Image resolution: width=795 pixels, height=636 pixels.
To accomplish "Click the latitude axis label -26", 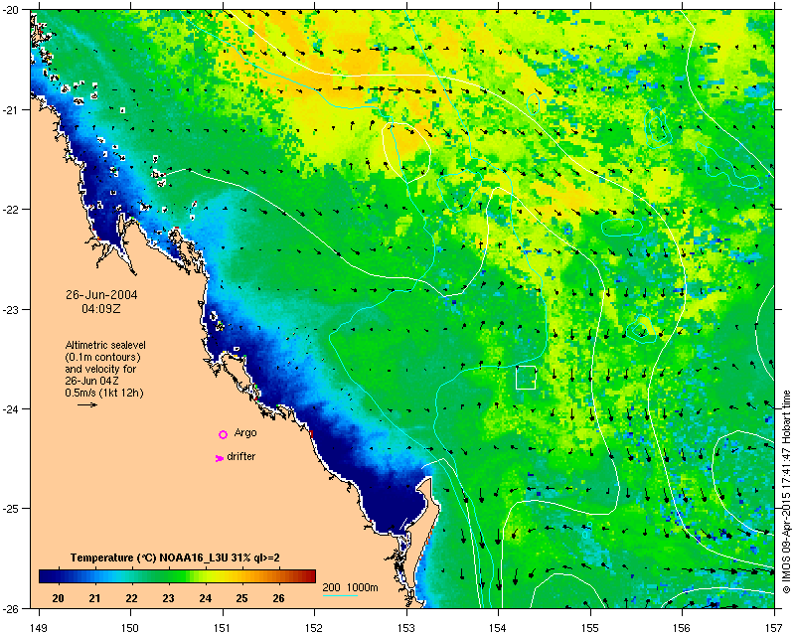I will tap(11, 608).
